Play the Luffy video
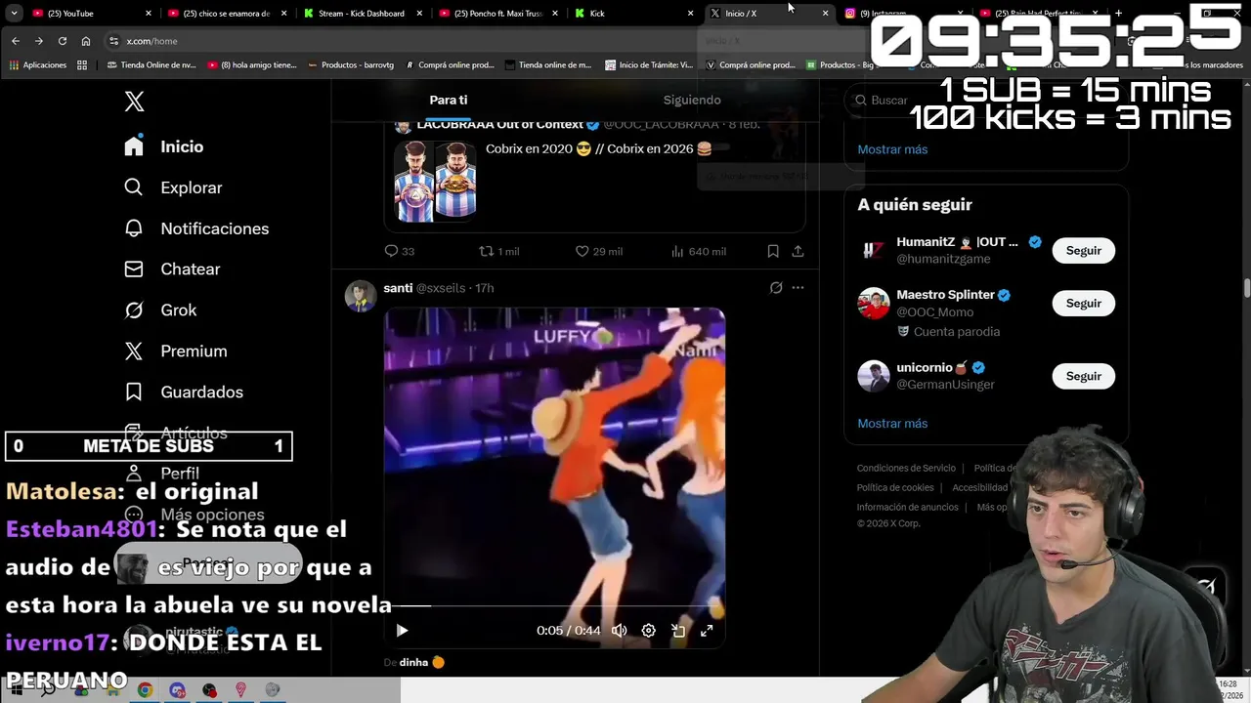The height and width of the screenshot is (703, 1251). click(x=402, y=631)
